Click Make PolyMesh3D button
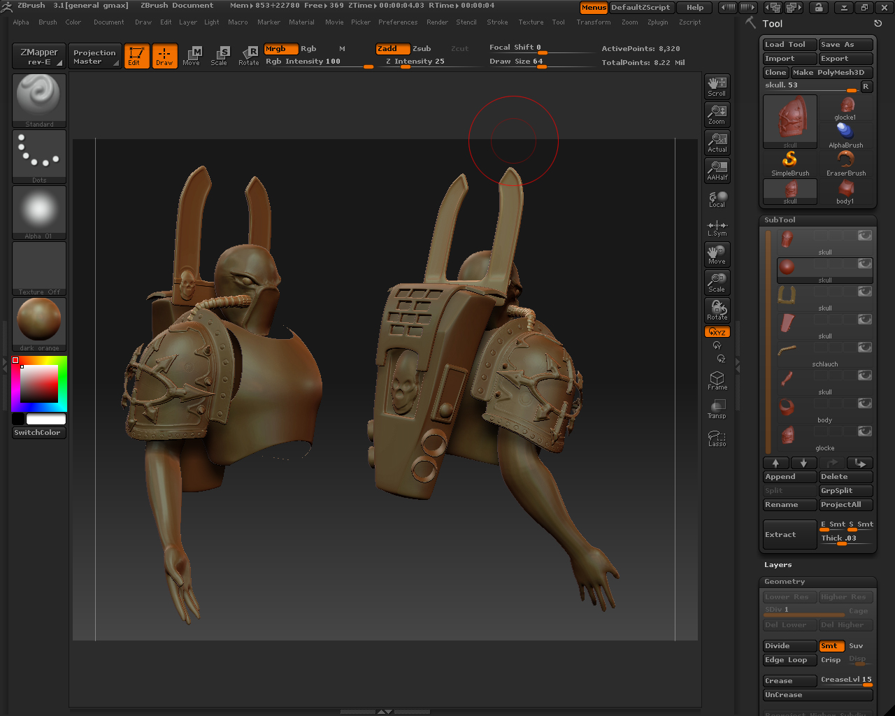This screenshot has width=895, height=716. tap(831, 73)
